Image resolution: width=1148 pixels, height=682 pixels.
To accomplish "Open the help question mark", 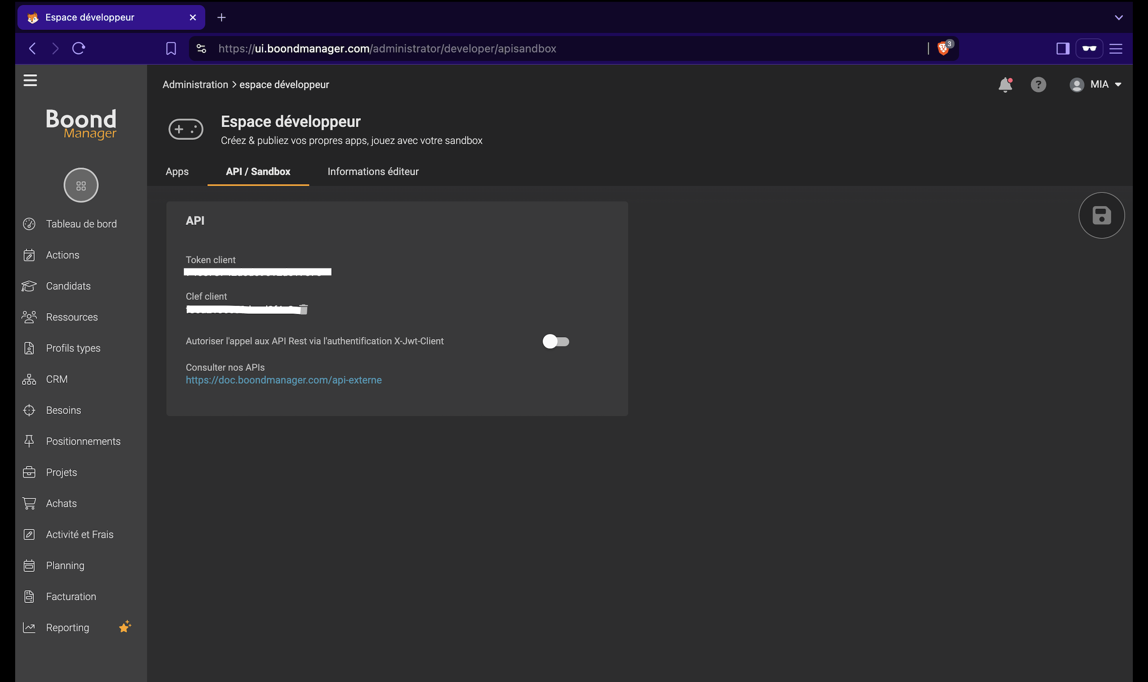I will click(1038, 85).
